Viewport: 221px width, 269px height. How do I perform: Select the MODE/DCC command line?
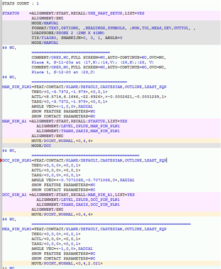(42, 146)
